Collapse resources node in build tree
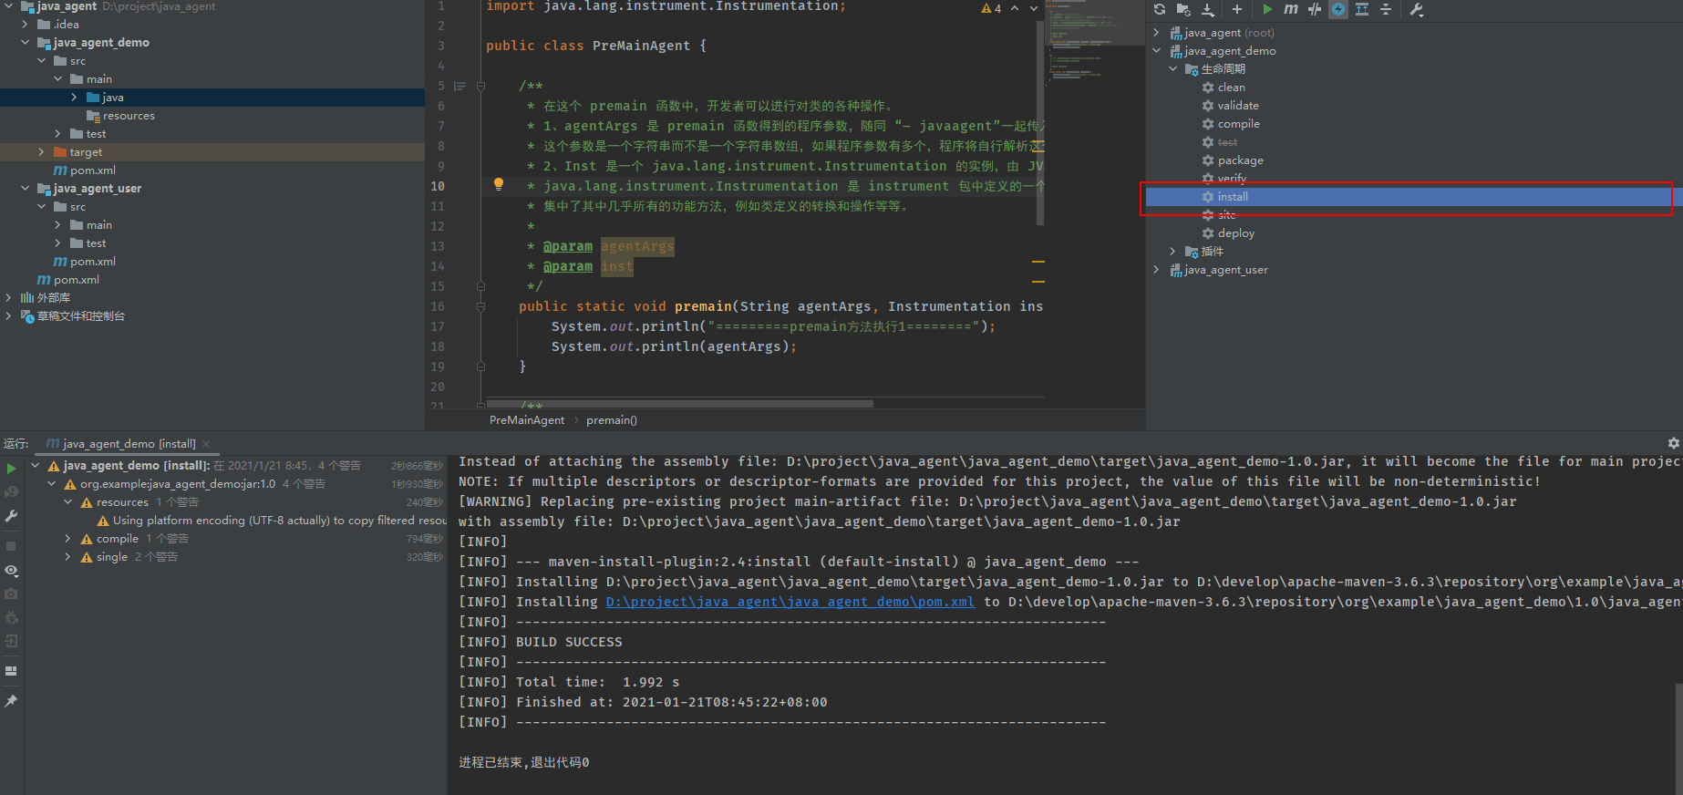Image resolution: width=1683 pixels, height=795 pixels. pyautogui.click(x=67, y=502)
